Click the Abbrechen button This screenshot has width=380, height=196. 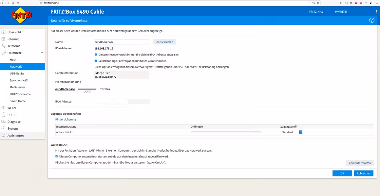tap(364, 173)
